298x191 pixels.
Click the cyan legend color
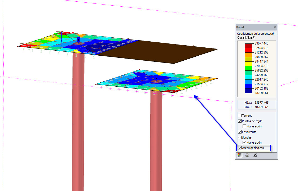(248, 77)
